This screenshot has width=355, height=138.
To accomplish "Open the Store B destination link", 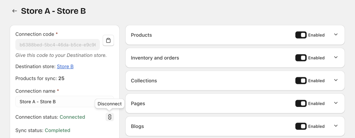I will (x=65, y=67).
